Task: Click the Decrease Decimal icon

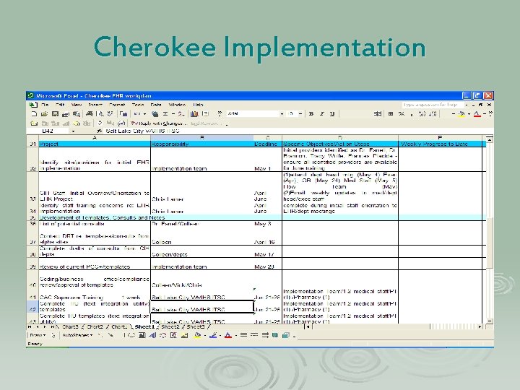Action: click(433, 114)
